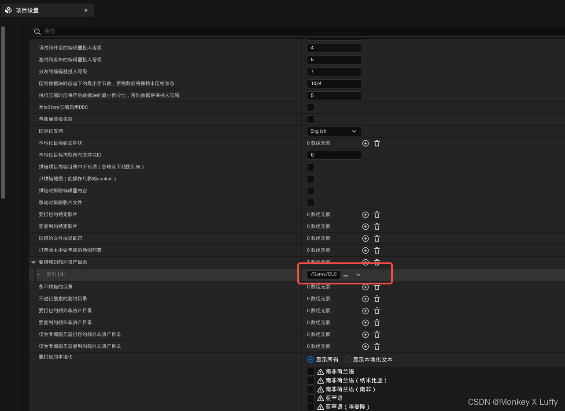565x411 pixels.
Task: Check the 亚罕语 localization checkbox
Action: click(311, 398)
